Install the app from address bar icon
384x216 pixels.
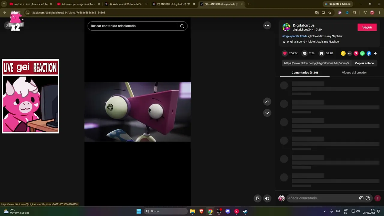pyautogui.click(x=323, y=13)
